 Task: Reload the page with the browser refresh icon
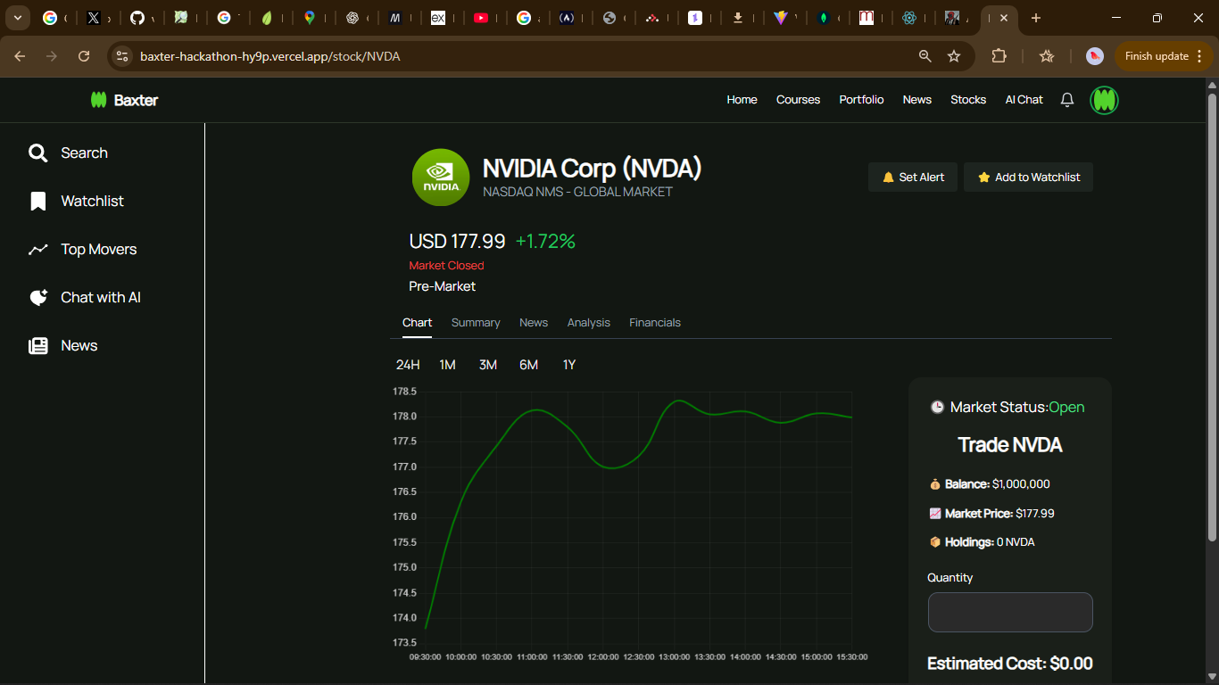pos(84,56)
